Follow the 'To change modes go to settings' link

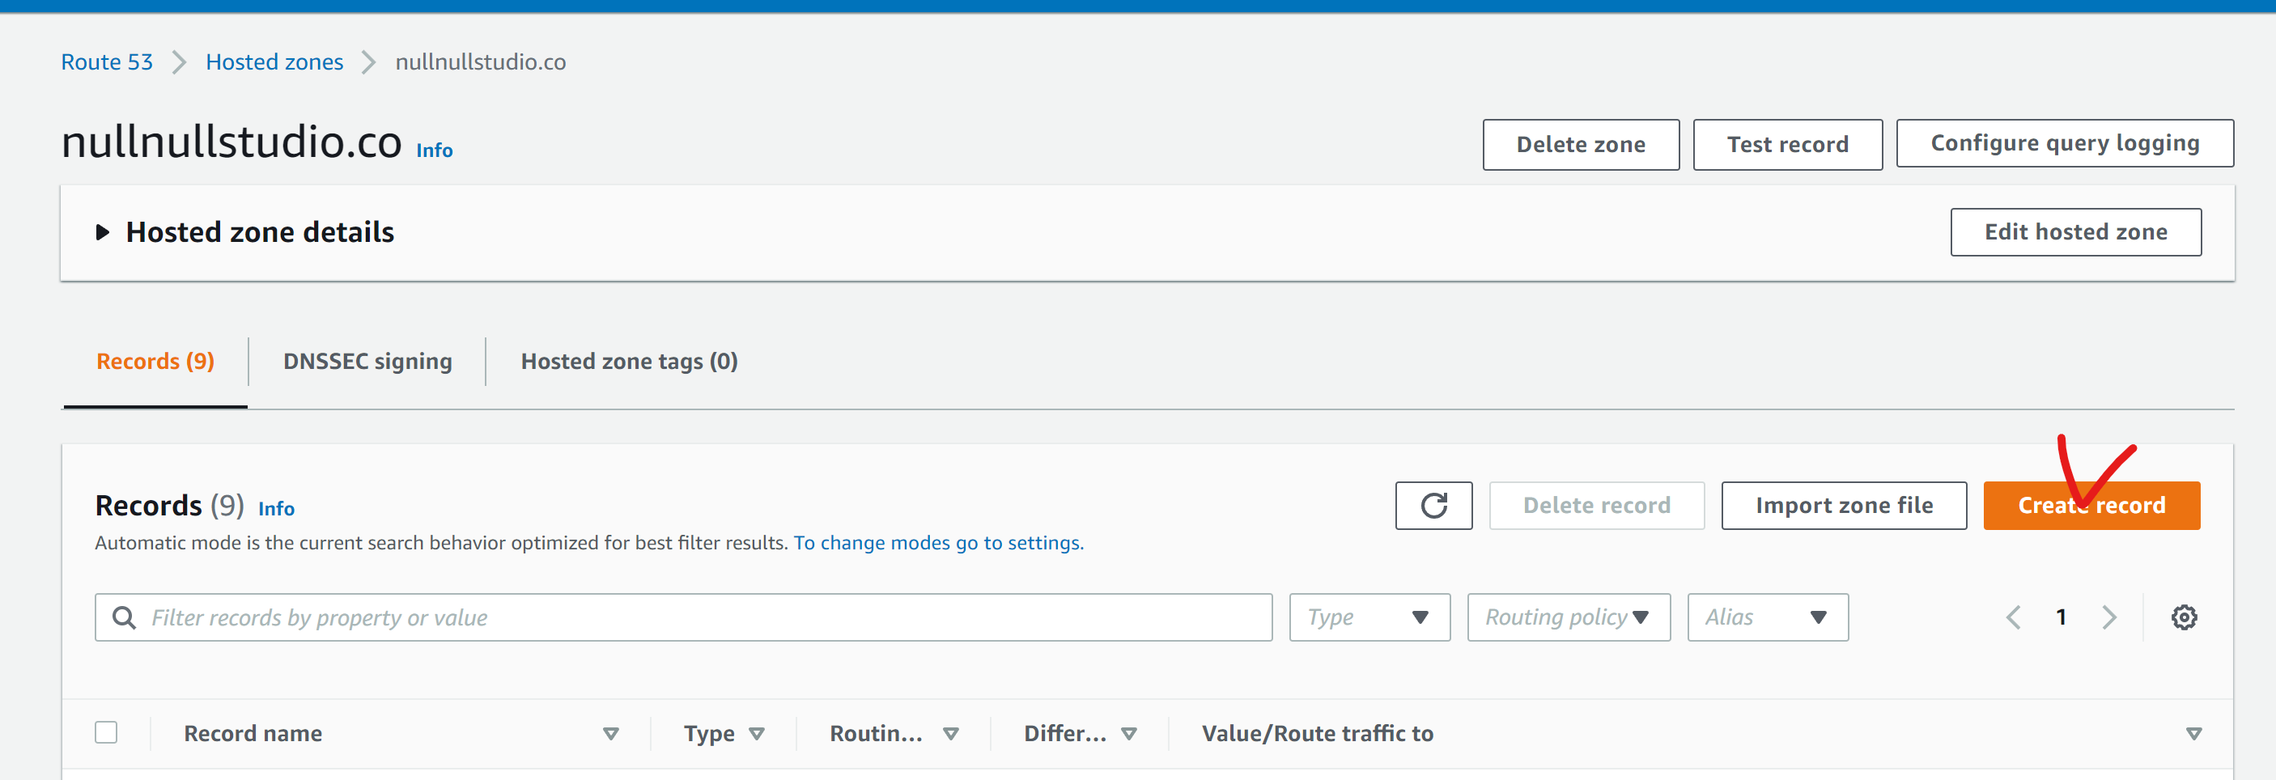pos(938,542)
